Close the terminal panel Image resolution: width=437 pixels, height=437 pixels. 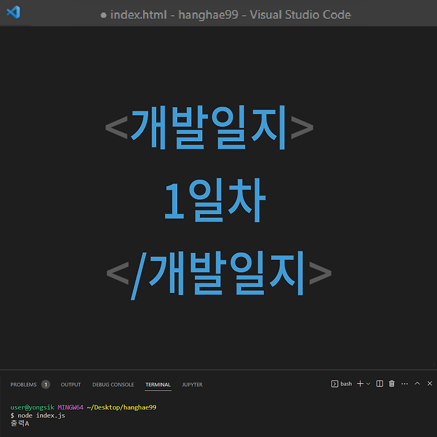pos(430,383)
